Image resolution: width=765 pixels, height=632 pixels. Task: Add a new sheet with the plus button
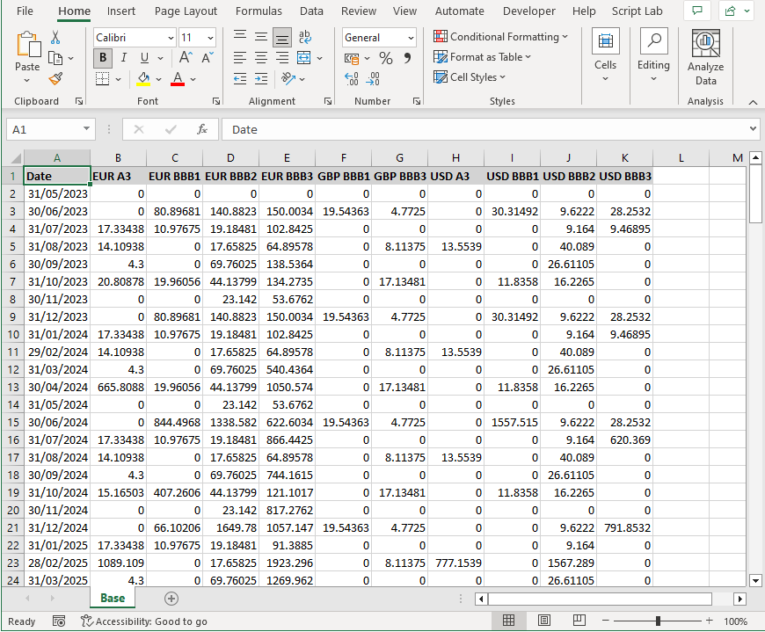pos(171,598)
